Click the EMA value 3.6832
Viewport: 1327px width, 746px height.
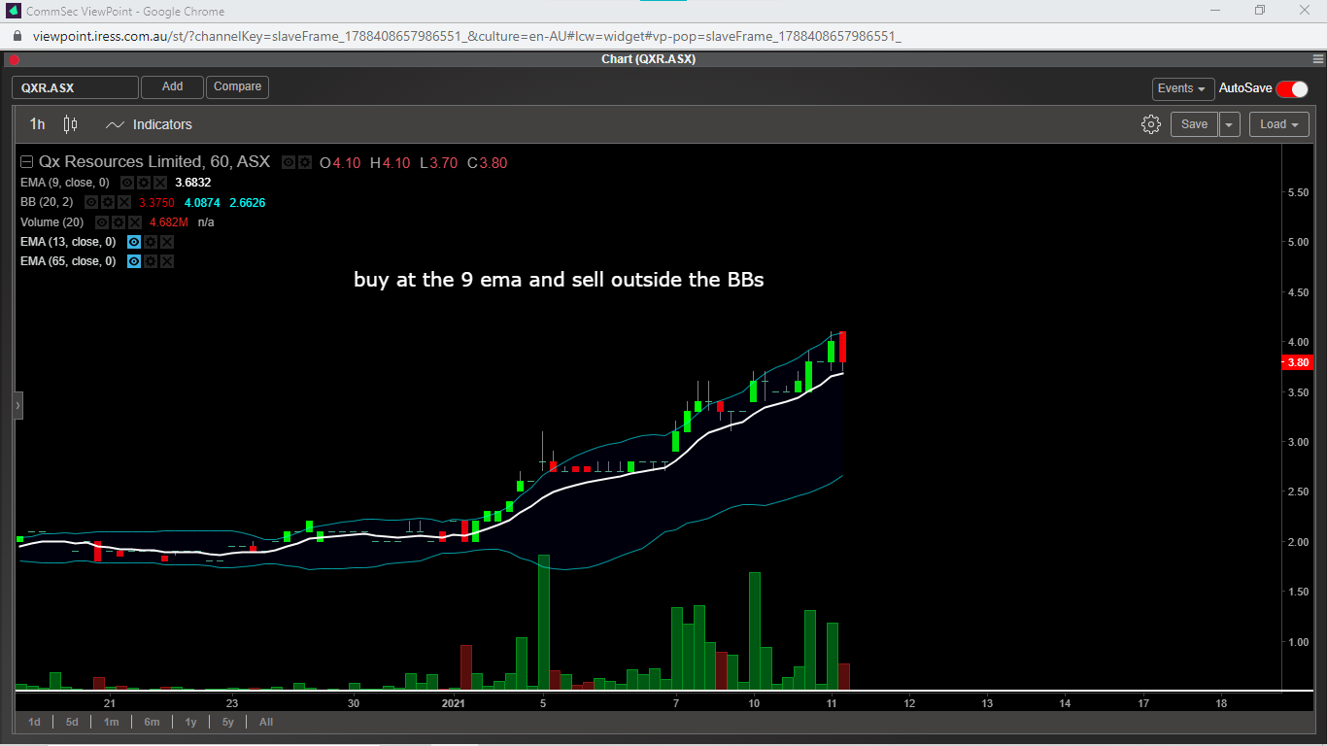click(192, 183)
